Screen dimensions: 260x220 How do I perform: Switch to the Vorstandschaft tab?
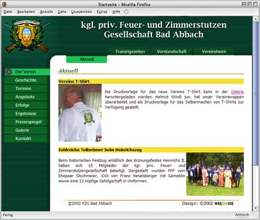pyautogui.click(x=172, y=52)
